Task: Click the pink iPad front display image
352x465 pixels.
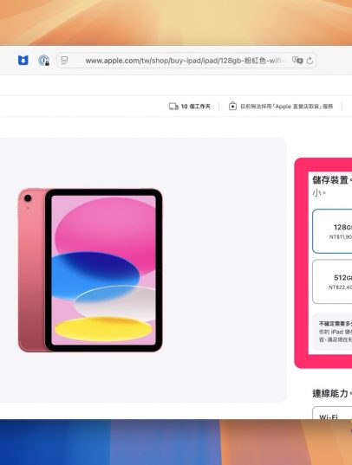Action: pyautogui.click(x=104, y=270)
